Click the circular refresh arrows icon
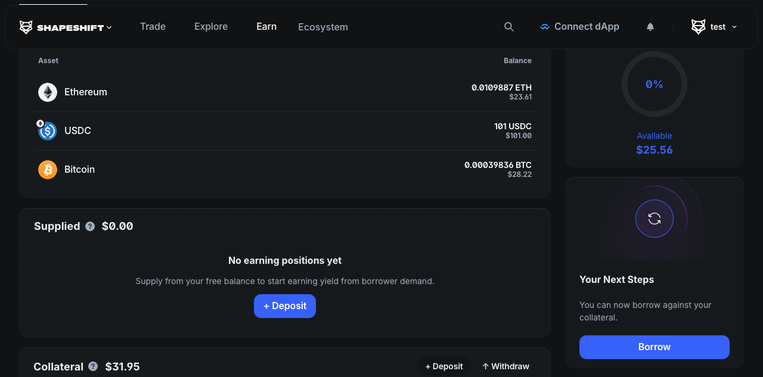This screenshot has width=763, height=377. (654, 219)
